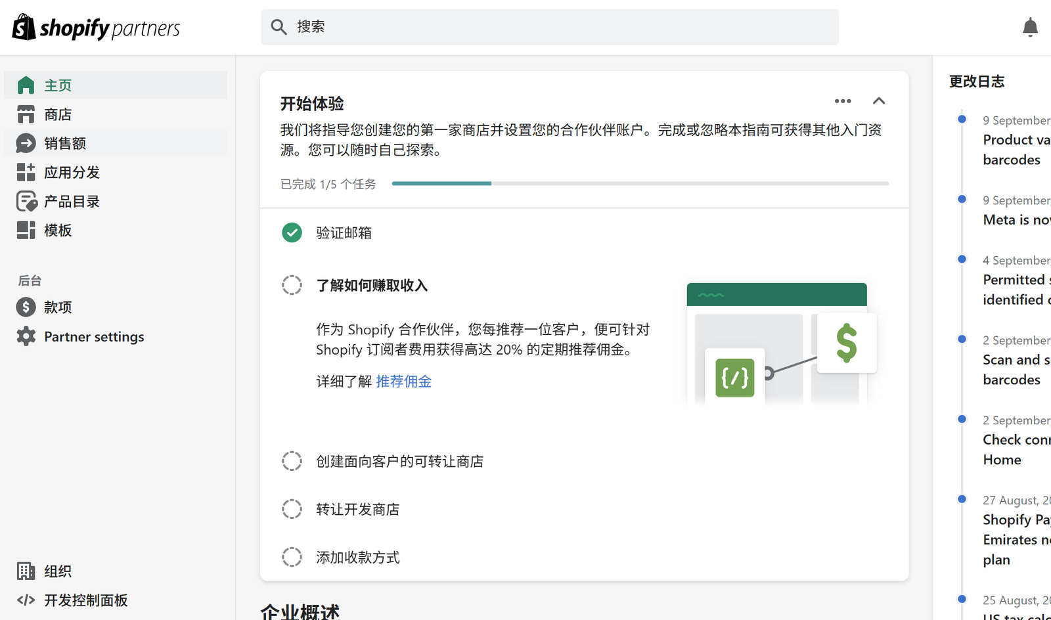
Task: Open 款项 in the sidebar
Action: [x=116, y=307]
